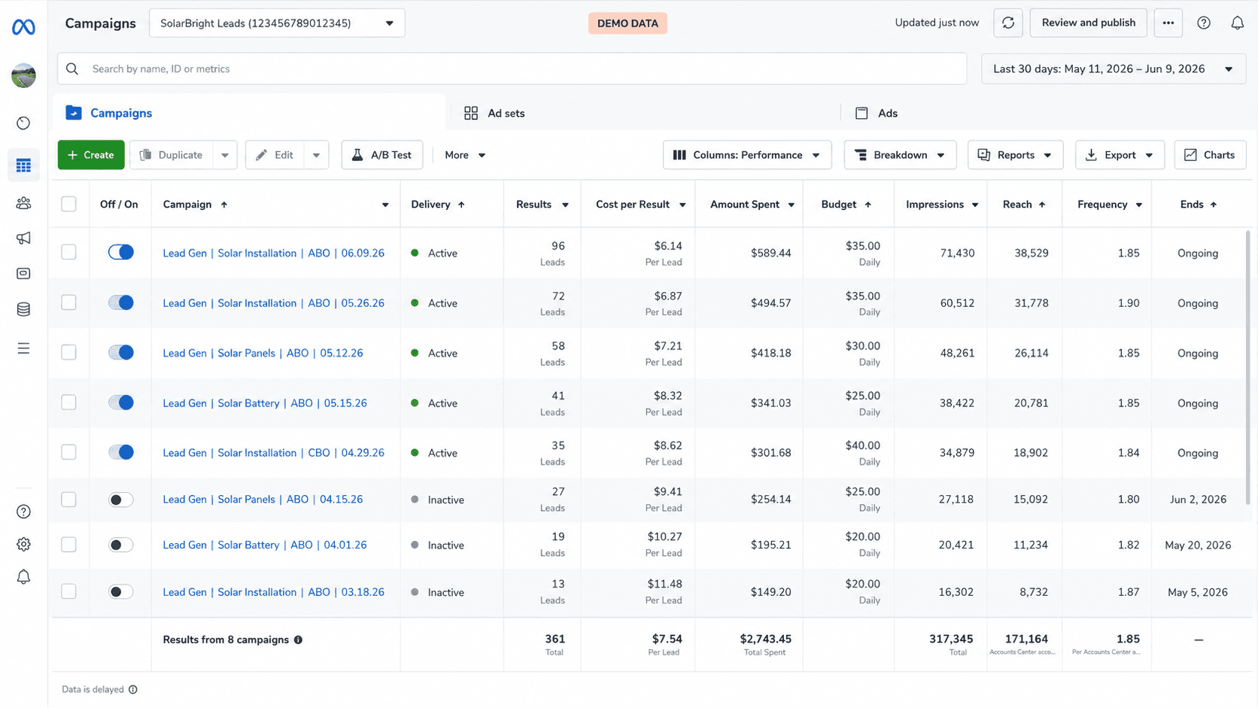Select checkbox for Solar Installation ABO 06.09.26 row

point(68,252)
